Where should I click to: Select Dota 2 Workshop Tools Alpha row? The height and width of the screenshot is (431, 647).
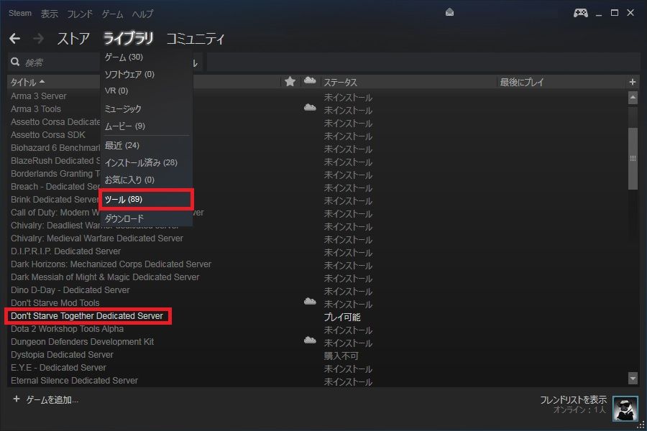click(67, 329)
